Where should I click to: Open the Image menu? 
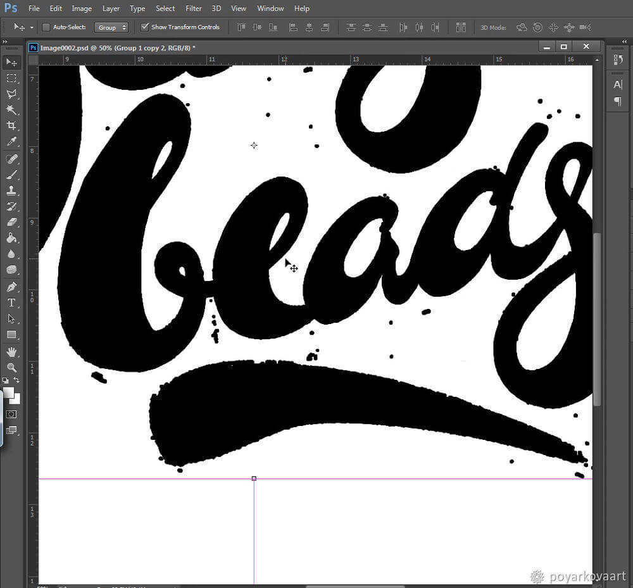pyautogui.click(x=82, y=8)
